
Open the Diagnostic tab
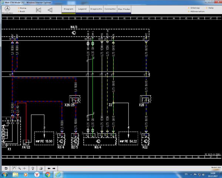pos(96,8)
